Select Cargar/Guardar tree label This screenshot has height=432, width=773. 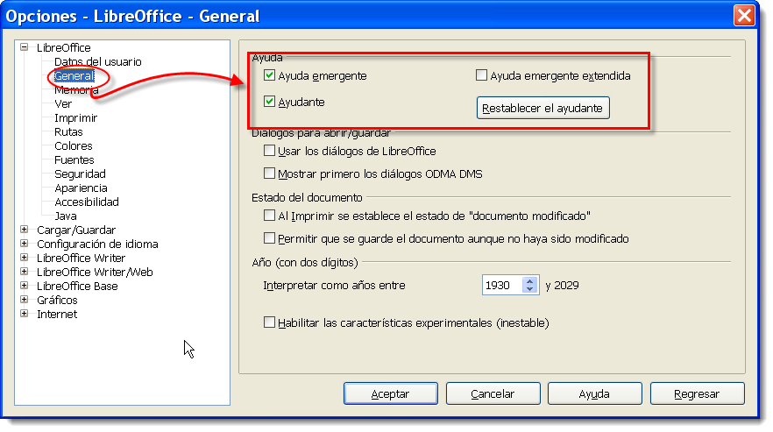[x=76, y=230]
